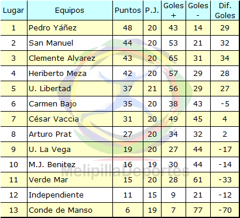
Task: Select the Pedro Yáñez team cell
Action: pos(70,28)
